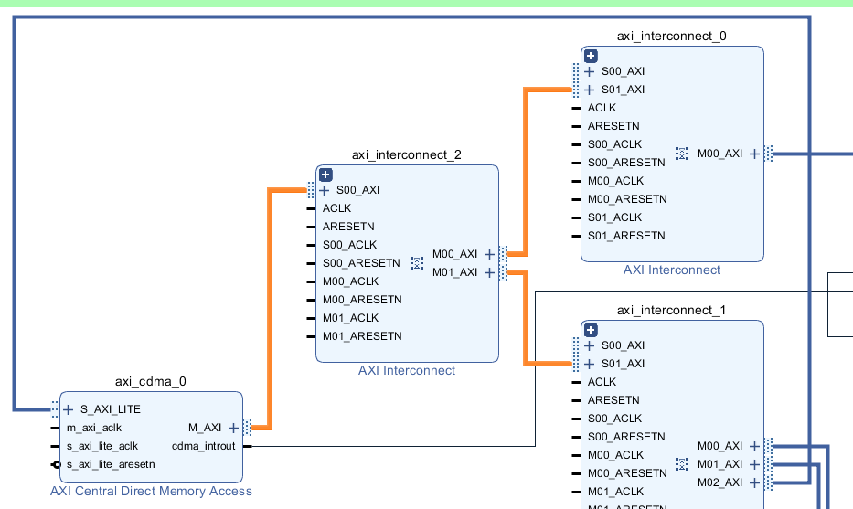Click crossbar icon inside axi_interconnect_0
The image size is (853, 509).
click(682, 154)
